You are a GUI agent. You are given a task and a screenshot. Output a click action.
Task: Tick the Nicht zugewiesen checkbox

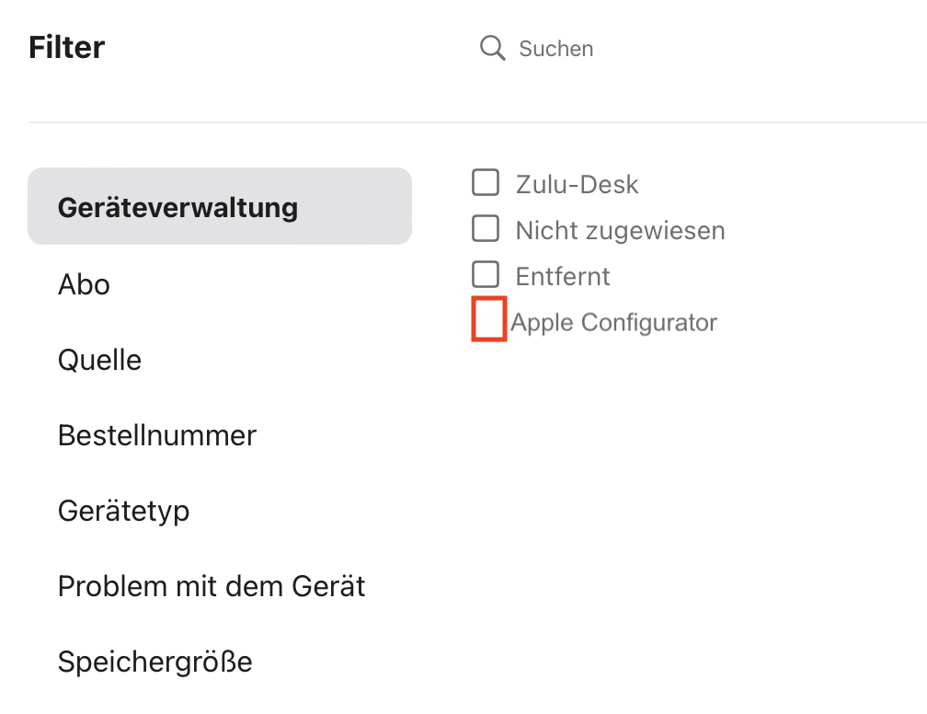coord(486,228)
